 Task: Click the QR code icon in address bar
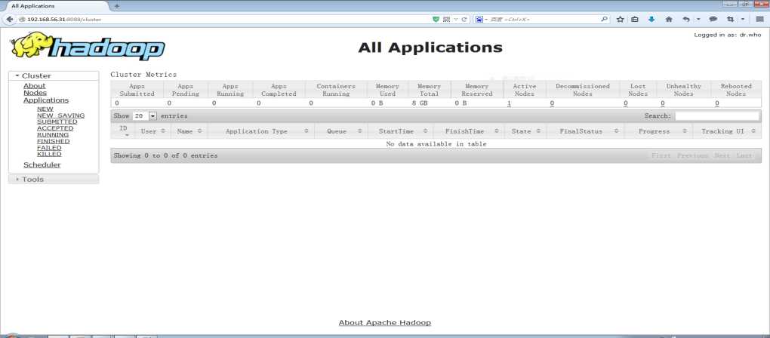coord(446,19)
